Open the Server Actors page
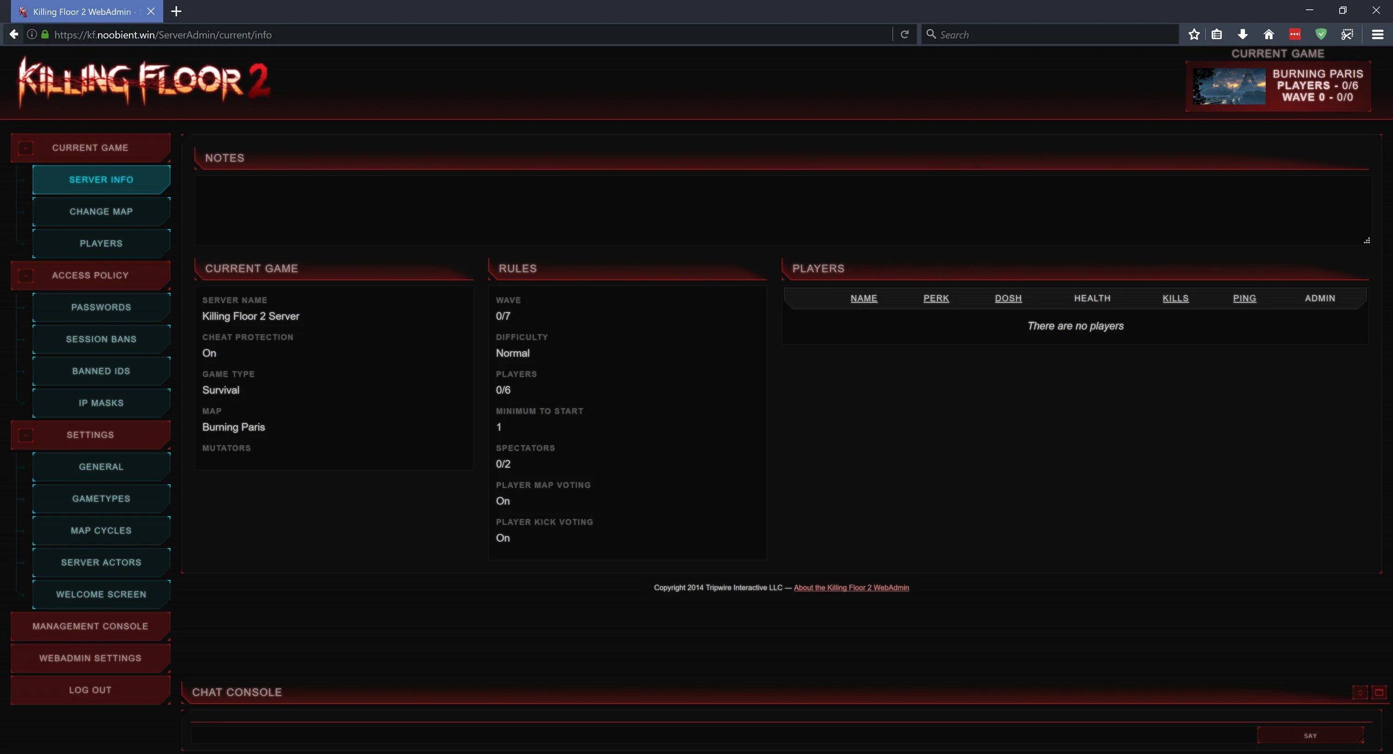The height and width of the screenshot is (754, 1393). click(101, 562)
